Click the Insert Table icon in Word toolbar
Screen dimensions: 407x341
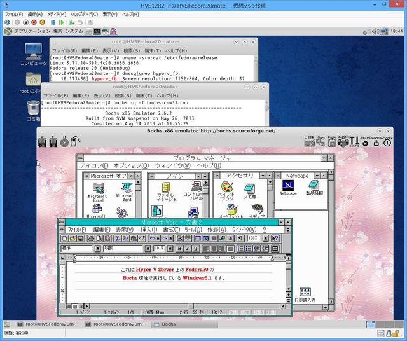point(198,238)
